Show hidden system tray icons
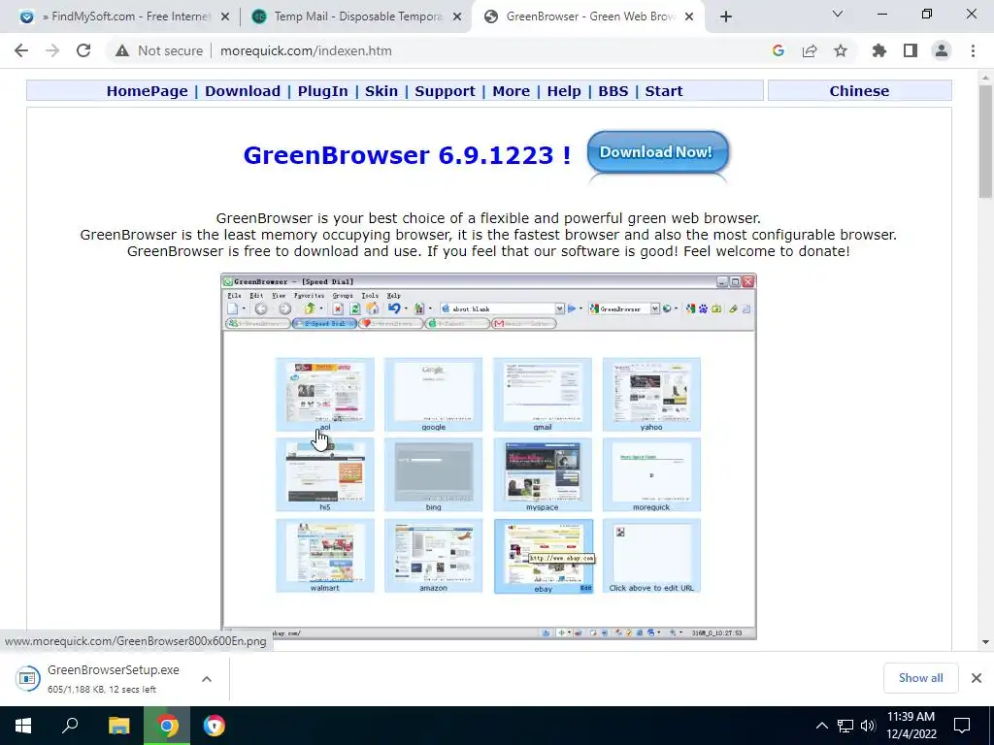Viewport: 994px width, 745px height. tap(821, 726)
